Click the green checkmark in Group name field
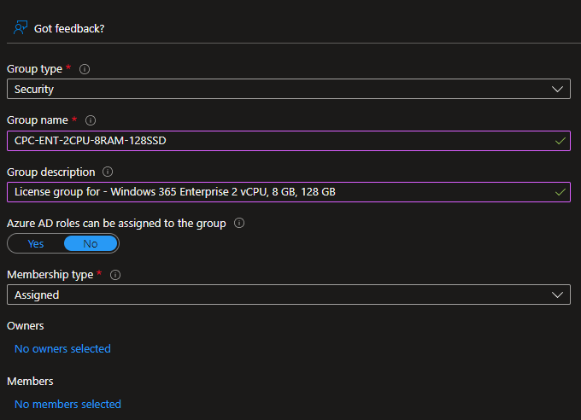 pyautogui.click(x=560, y=141)
